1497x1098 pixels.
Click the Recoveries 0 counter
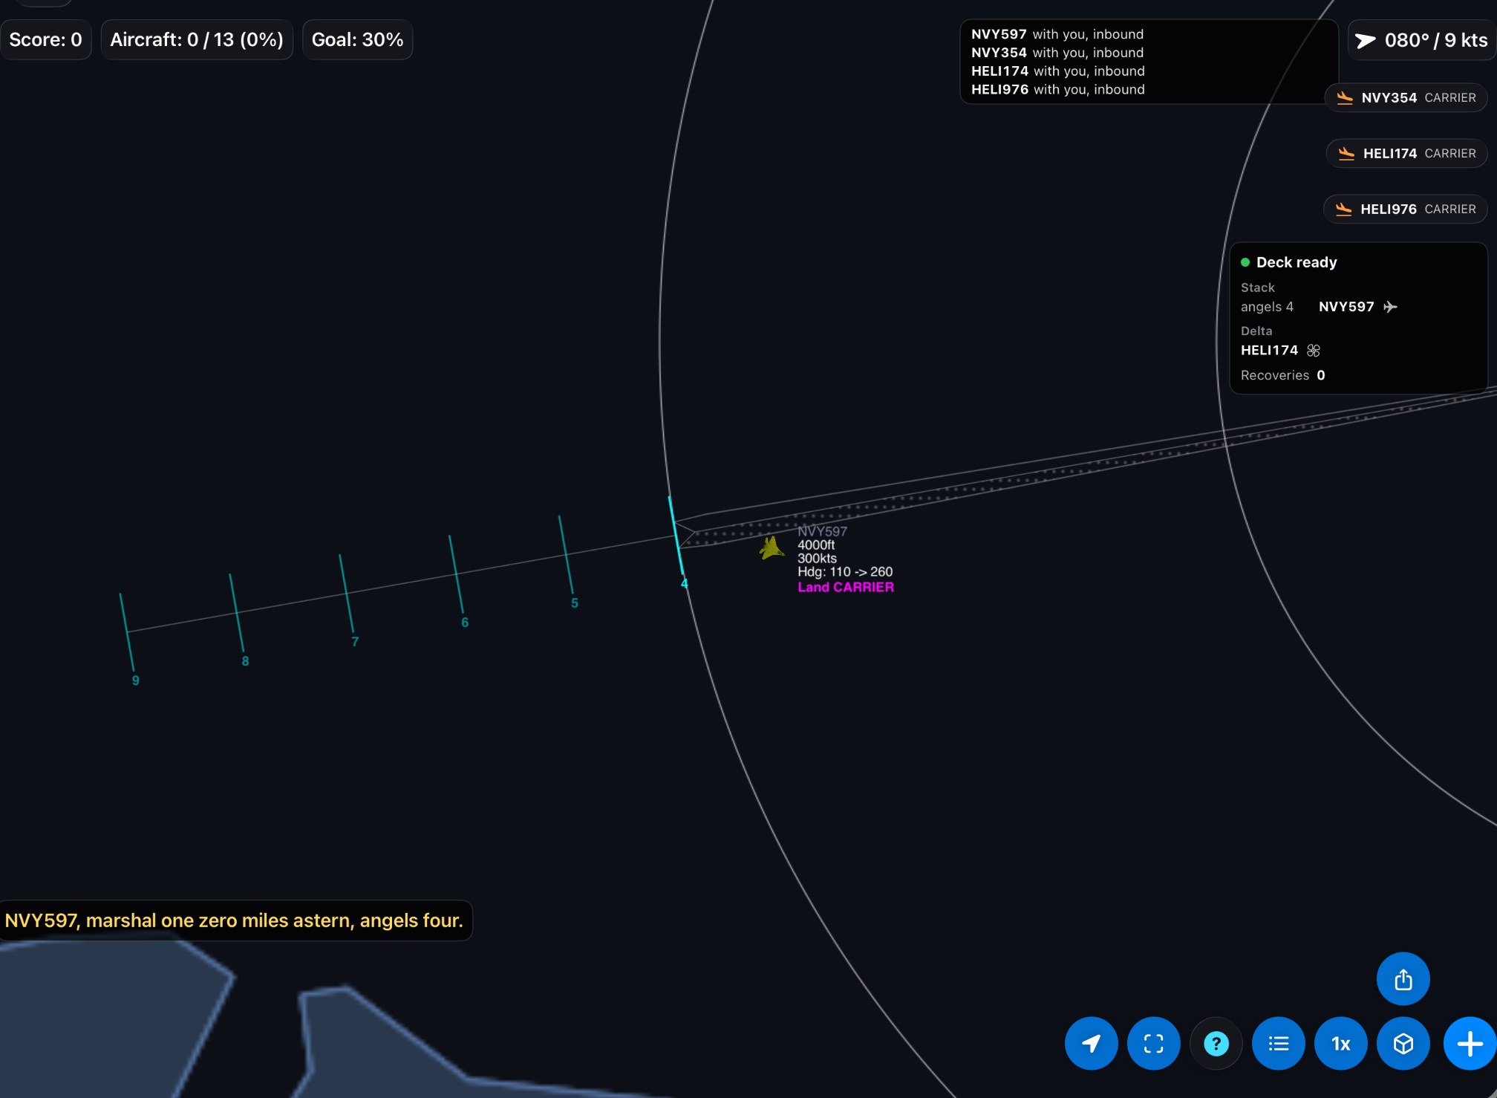click(x=1282, y=375)
